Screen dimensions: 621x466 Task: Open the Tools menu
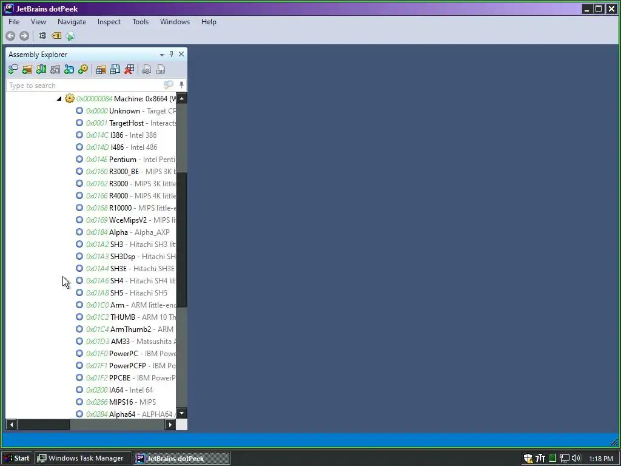pos(140,22)
